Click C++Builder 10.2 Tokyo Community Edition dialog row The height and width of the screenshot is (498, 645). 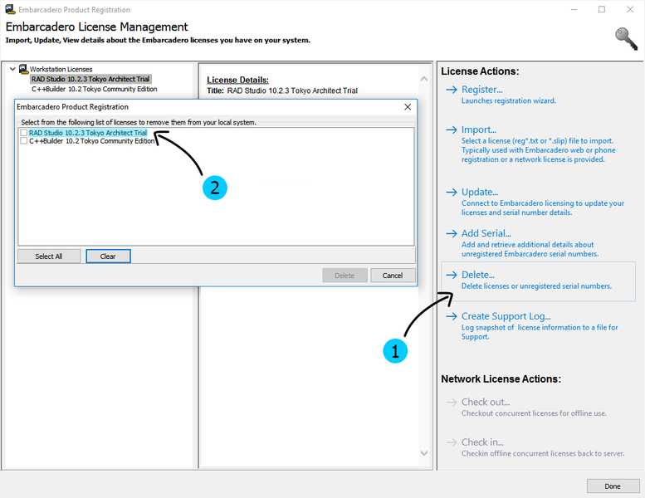92,141
